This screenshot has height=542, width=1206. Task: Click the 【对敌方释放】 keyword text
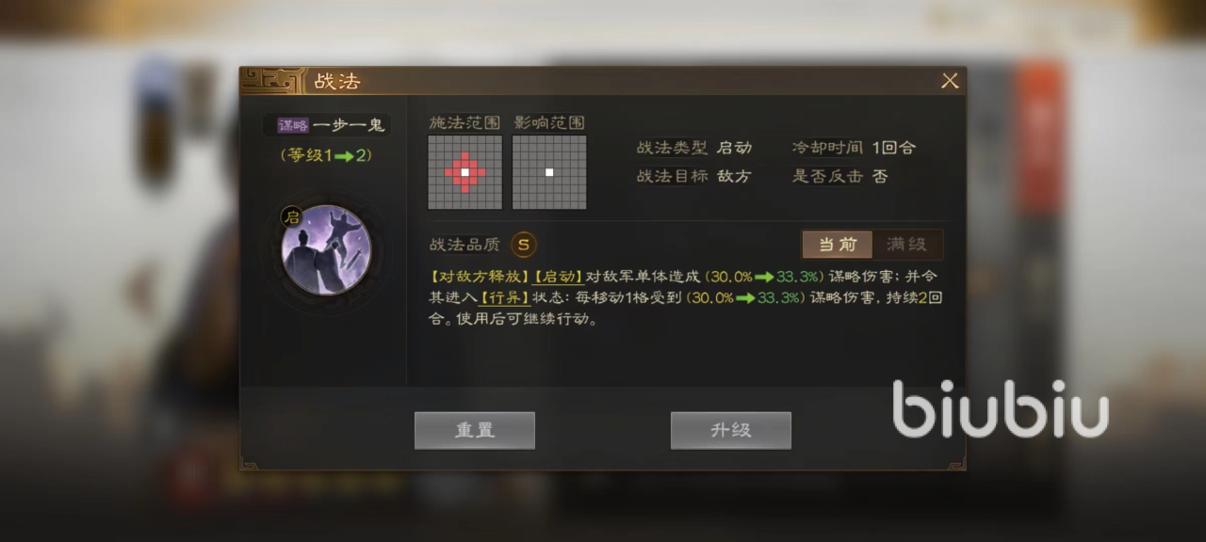[x=480, y=277]
